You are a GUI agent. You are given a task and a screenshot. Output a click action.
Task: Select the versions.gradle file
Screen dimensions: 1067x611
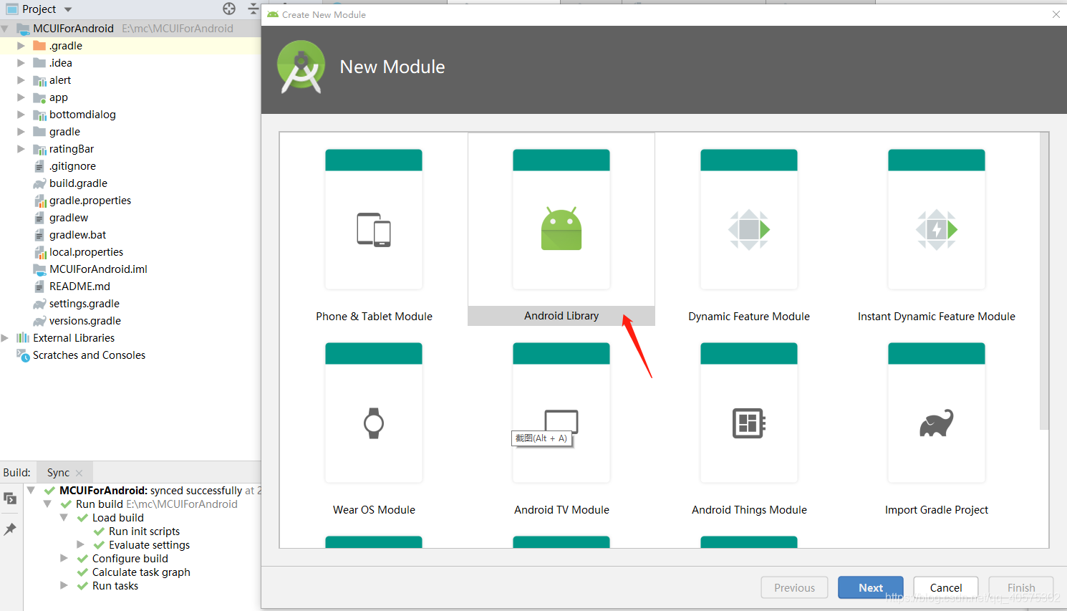(x=85, y=321)
